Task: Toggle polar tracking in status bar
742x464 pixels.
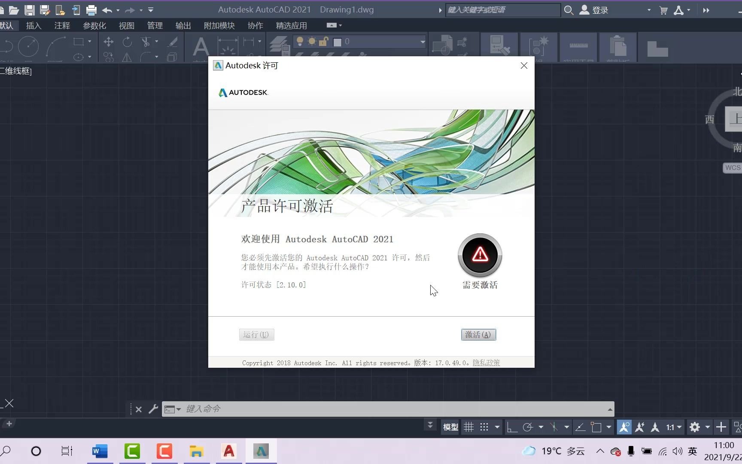Action: coord(528,427)
